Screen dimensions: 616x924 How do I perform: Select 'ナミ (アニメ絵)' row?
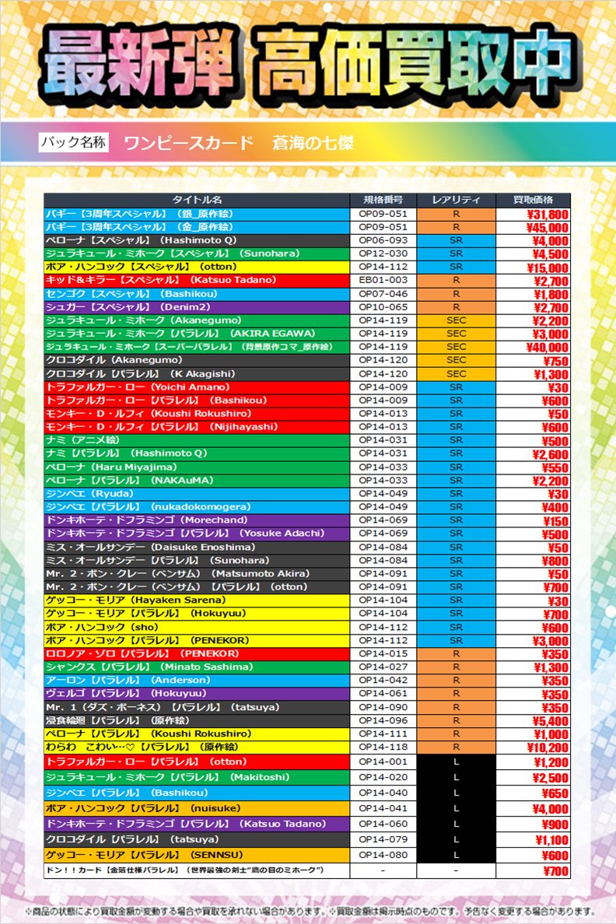click(x=307, y=440)
